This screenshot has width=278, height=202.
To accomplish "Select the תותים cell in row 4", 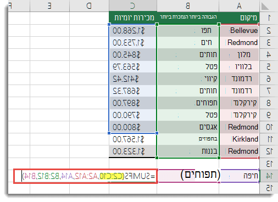I will pos(188,54).
